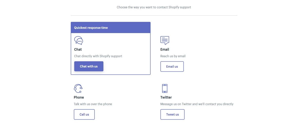Click the 'Choose the way you want' header text
Image resolution: width=308 pixels, height=137 pixels.
tap(154, 7)
